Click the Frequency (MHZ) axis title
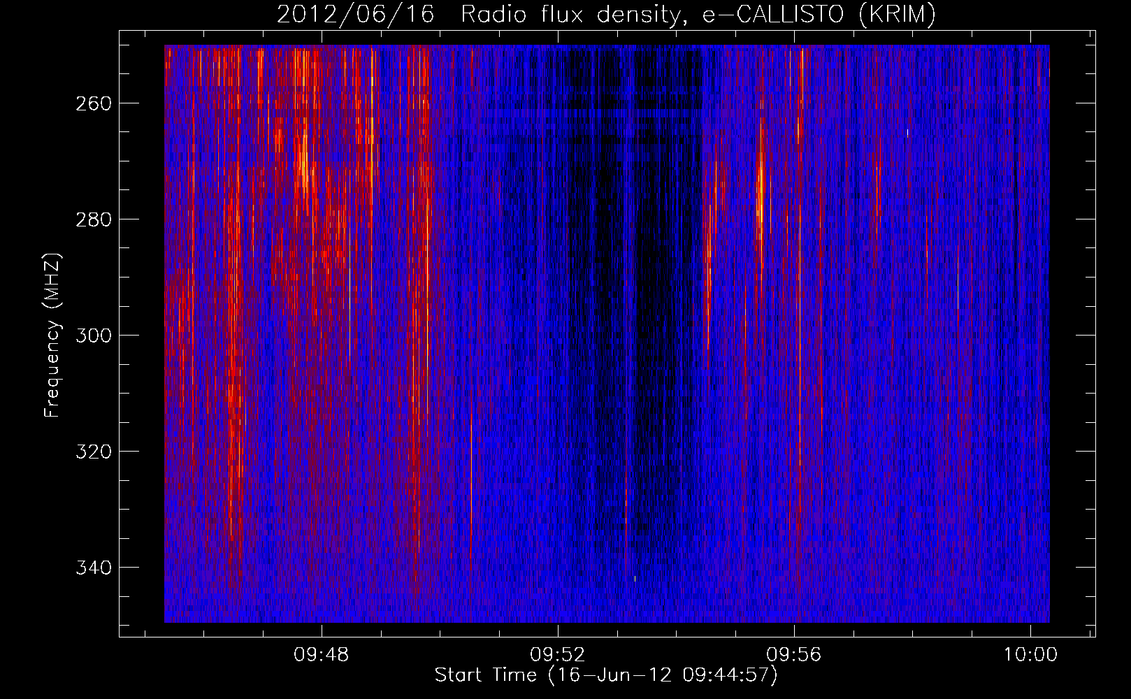The width and height of the screenshot is (1131, 699). (x=52, y=335)
